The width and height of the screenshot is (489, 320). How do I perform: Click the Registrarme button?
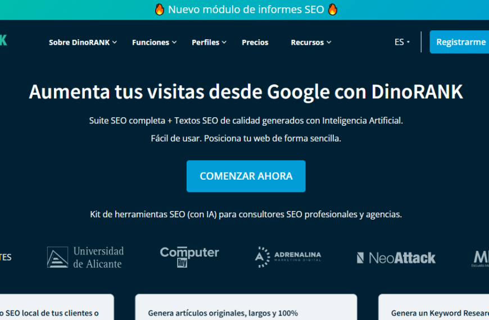point(459,42)
